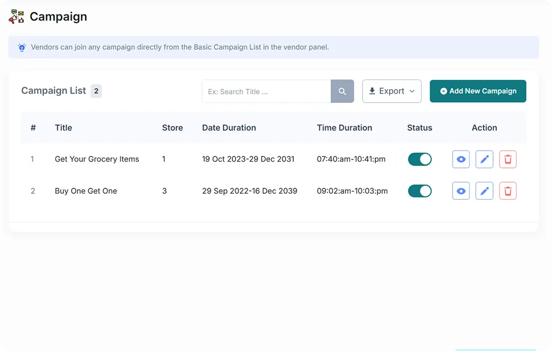Click the Title column header
Image resolution: width=552 pixels, height=351 pixels.
click(x=63, y=128)
